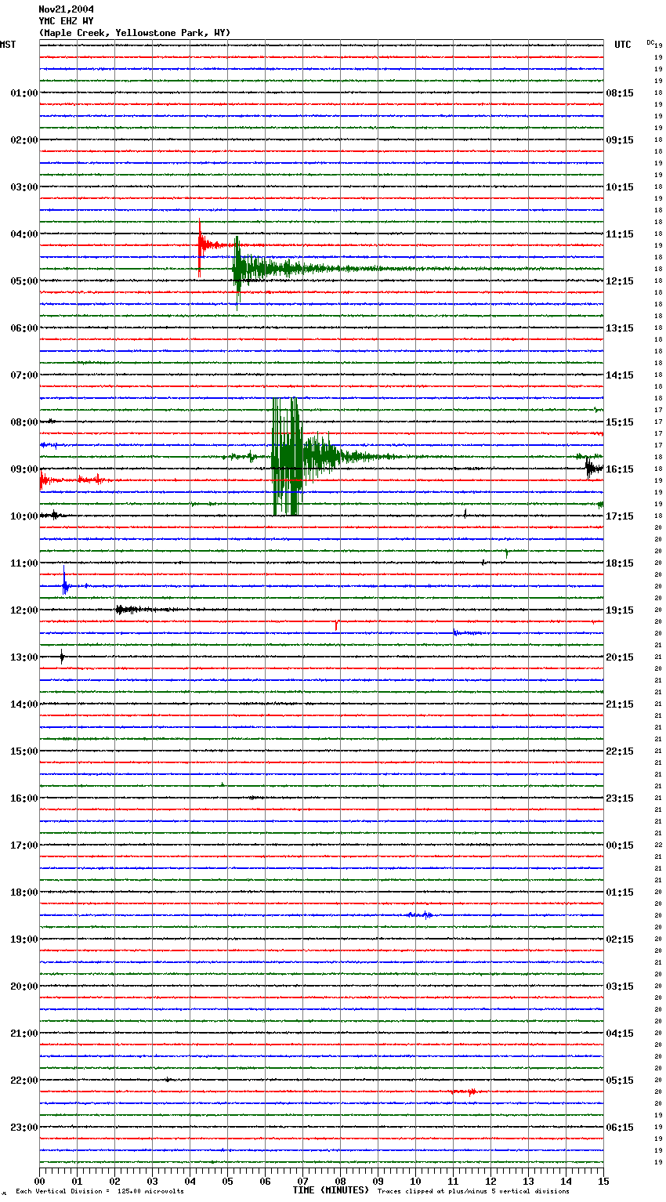Click the 08:15 UTC time label
The height and width of the screenshot is (1202, 666).
(x=620, y=93)
